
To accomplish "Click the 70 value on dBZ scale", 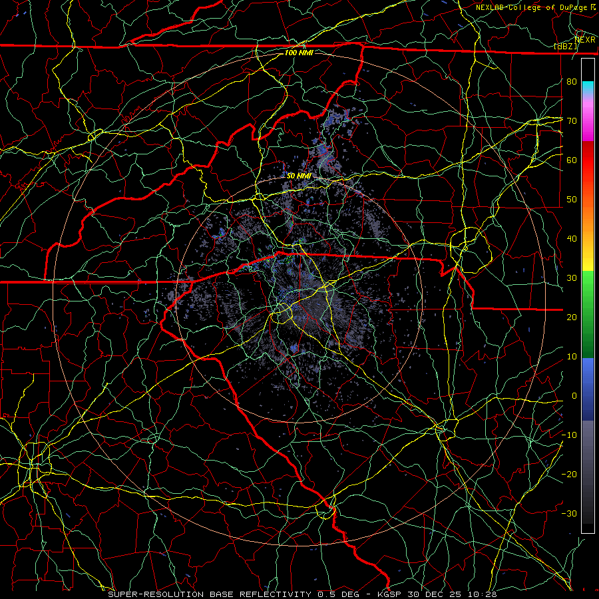I will [x=572, y=120].
